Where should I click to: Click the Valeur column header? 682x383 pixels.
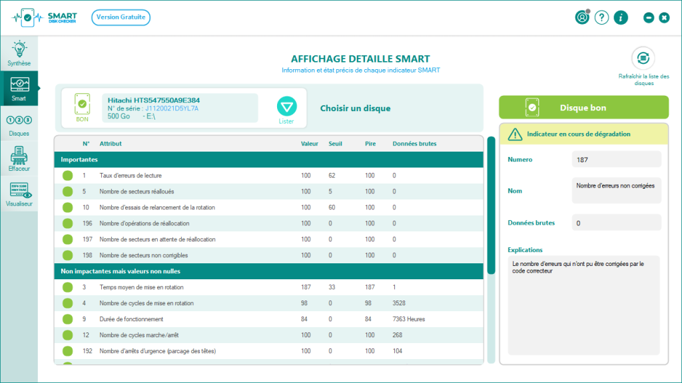(x=310, y=144)
